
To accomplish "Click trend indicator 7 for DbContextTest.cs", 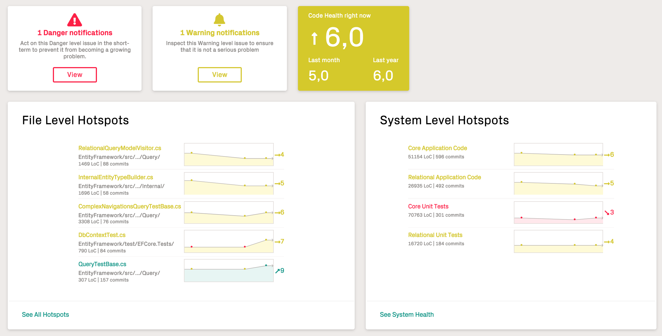I will [280, 241].
